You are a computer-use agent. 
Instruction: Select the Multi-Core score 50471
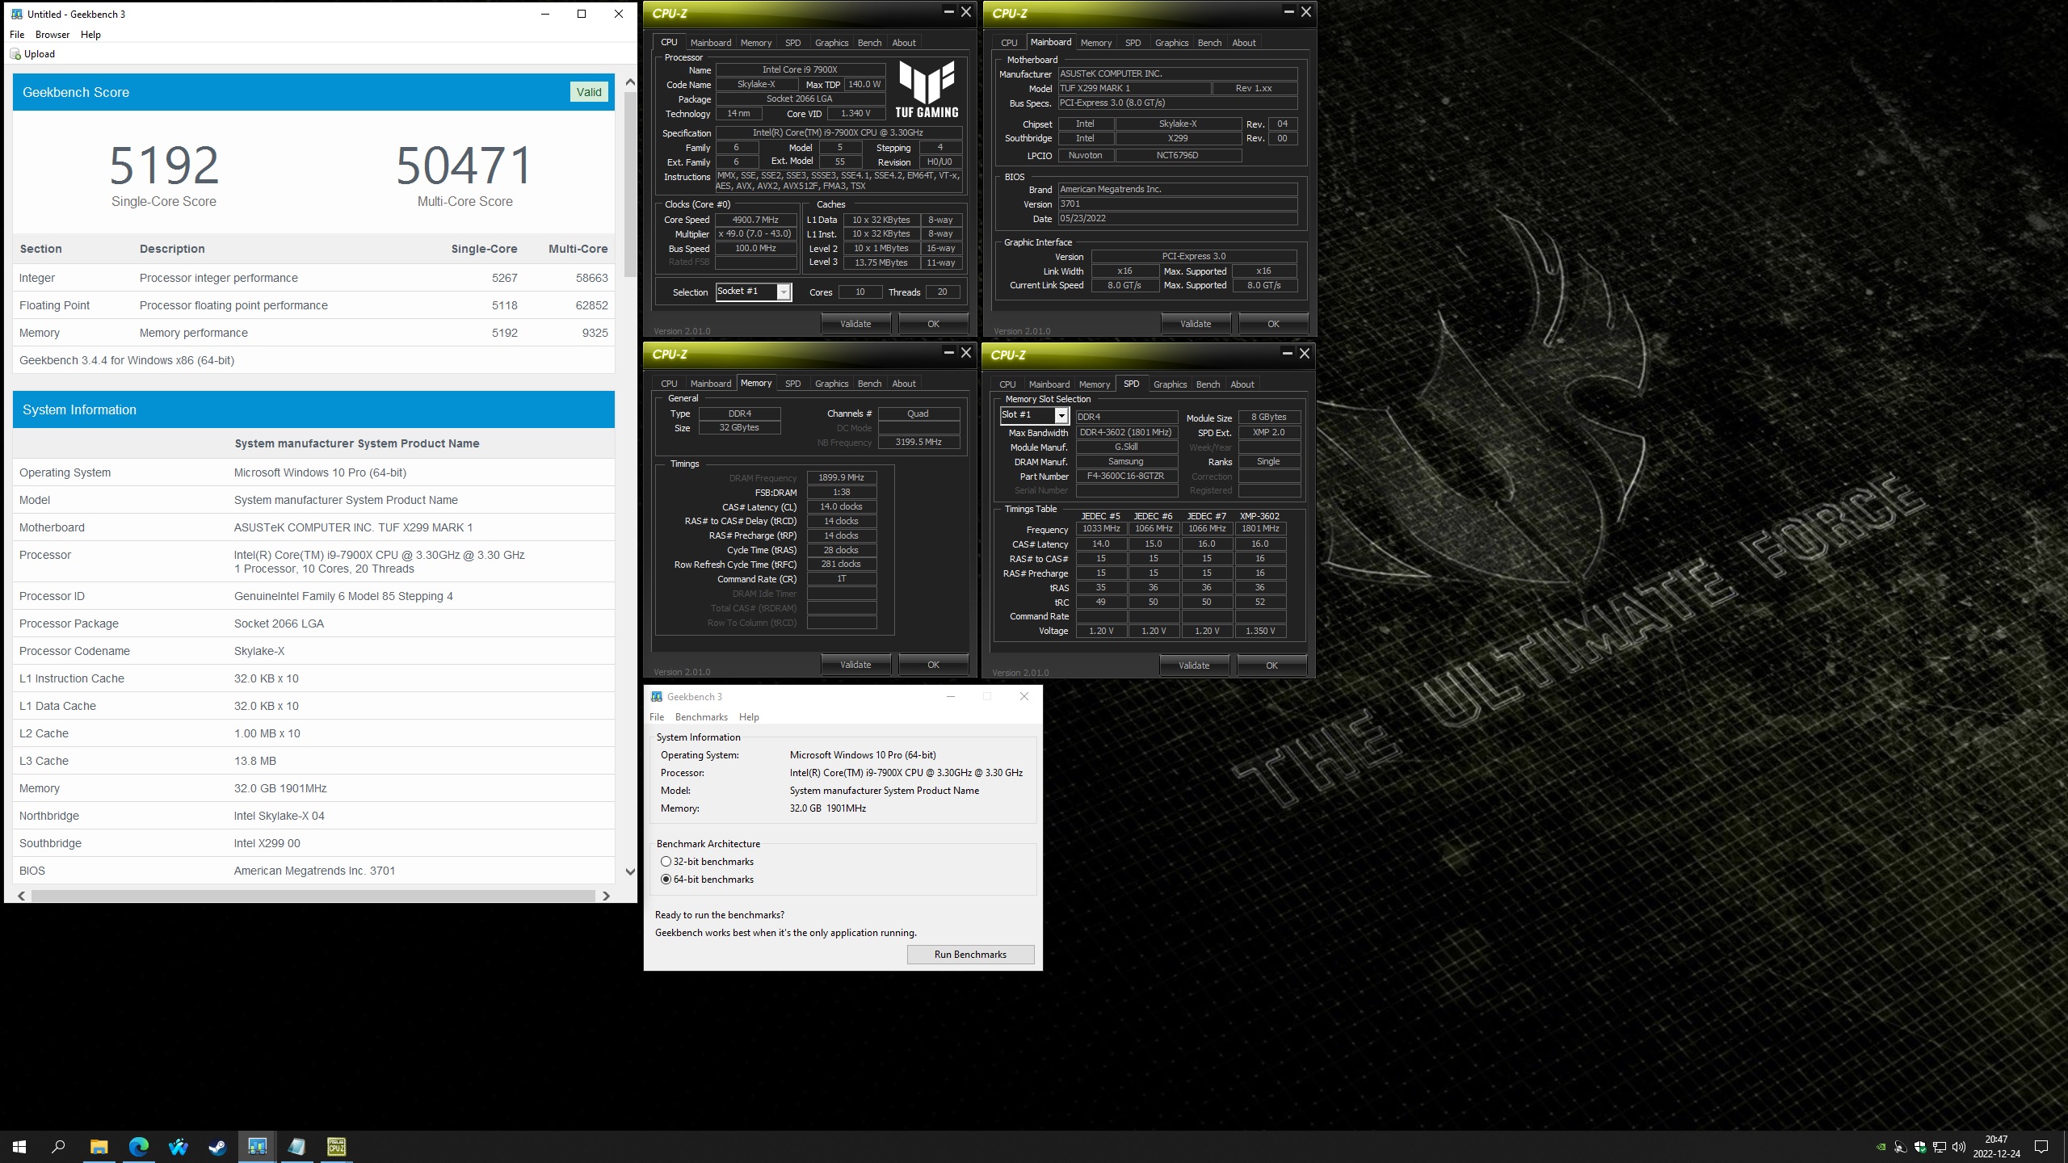(464, 166)
